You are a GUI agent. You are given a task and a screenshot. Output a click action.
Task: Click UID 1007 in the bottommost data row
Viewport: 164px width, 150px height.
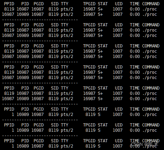[x=118, y=146]
